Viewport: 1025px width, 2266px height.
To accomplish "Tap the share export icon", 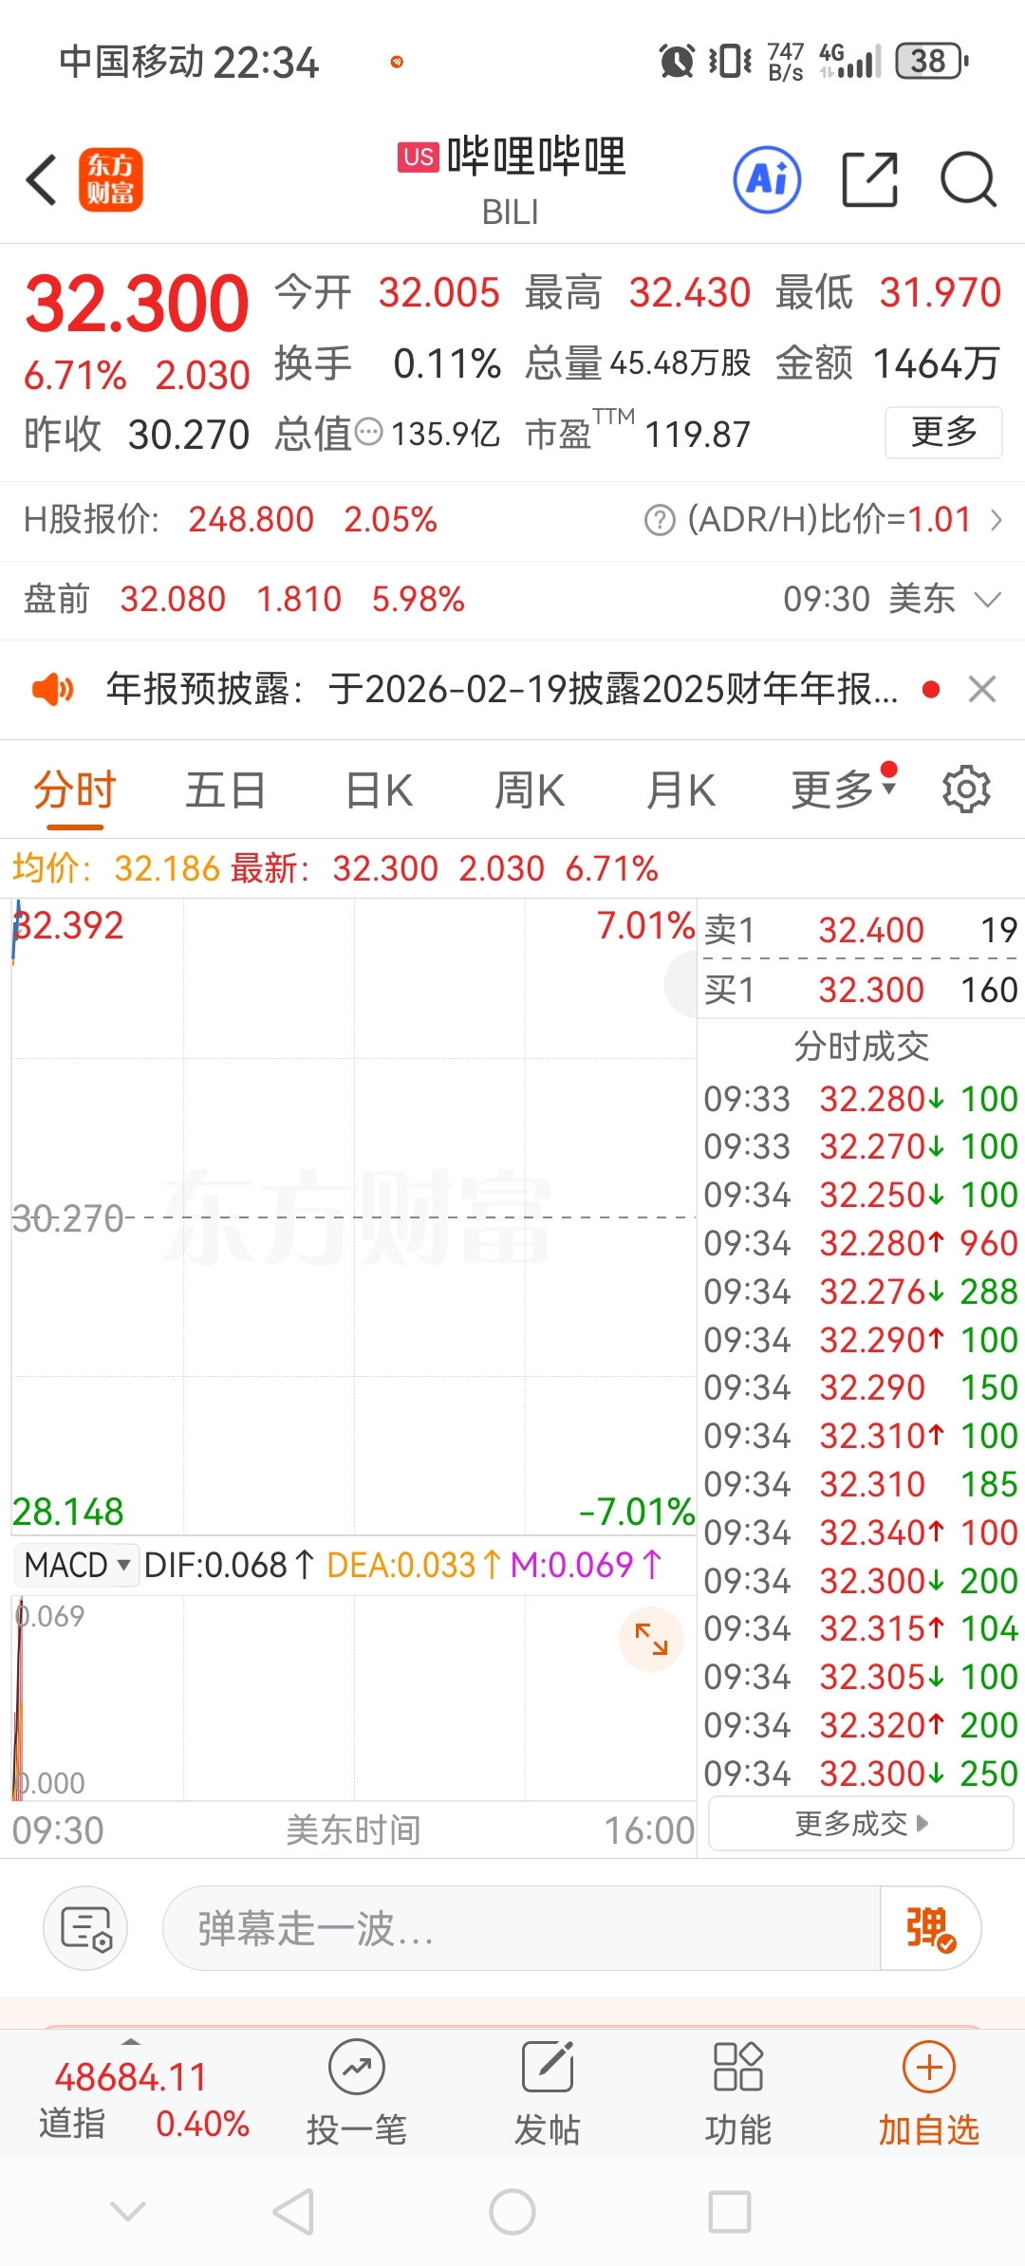I will point(870,179).
